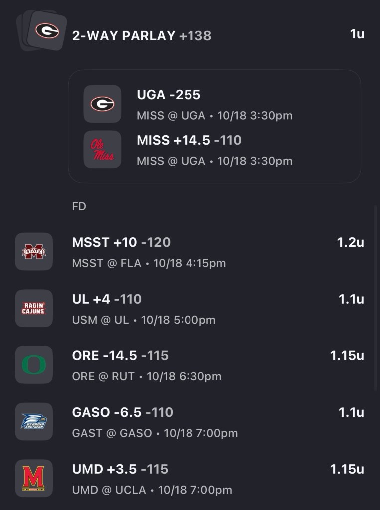Select the UGA -255 parlay leg
Viewport: 380px width, 510px height.
point(169,95)
